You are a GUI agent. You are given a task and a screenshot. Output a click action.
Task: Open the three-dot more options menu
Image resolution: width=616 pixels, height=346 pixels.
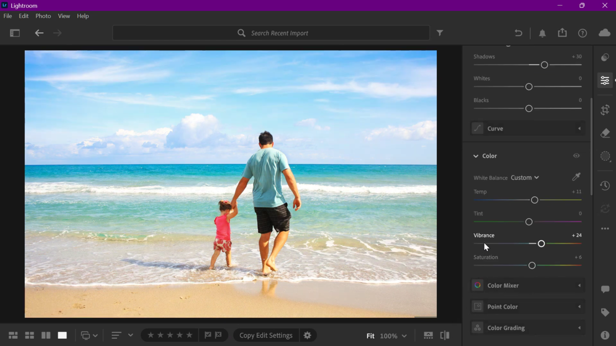tap(605, 228)
